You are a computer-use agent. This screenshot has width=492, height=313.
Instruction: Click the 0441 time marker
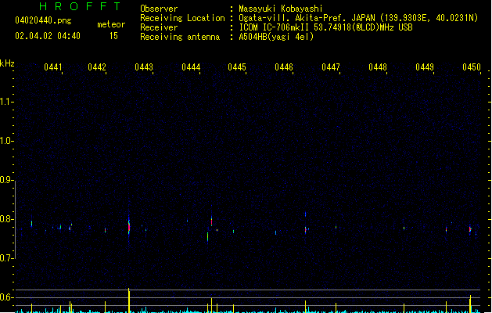[53, 67]
